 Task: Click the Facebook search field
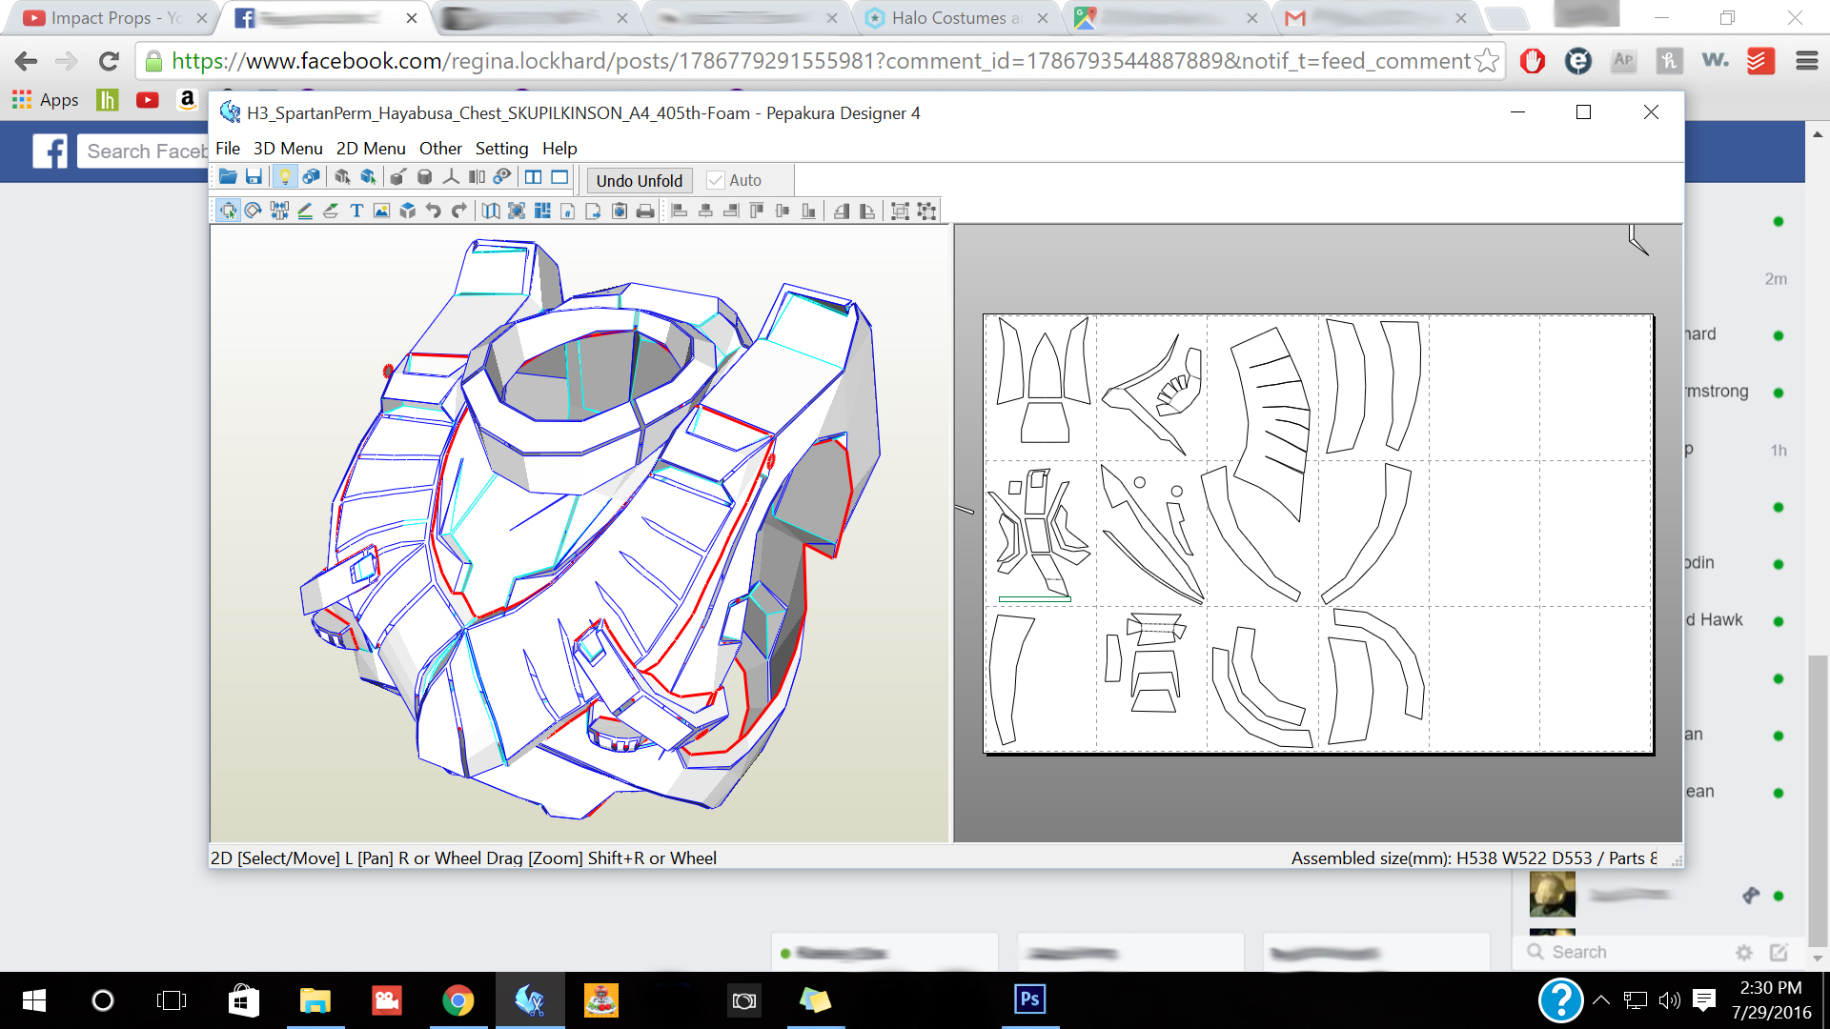[143, 151]
